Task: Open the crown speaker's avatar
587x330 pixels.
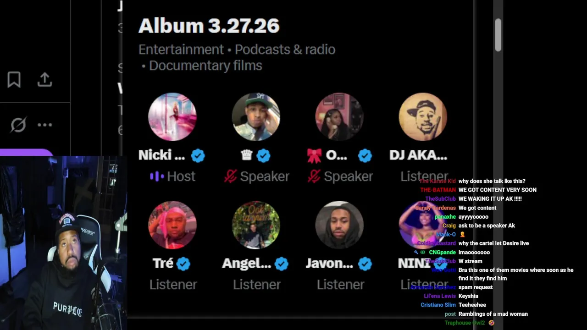Action: click(x=256, y=117)
